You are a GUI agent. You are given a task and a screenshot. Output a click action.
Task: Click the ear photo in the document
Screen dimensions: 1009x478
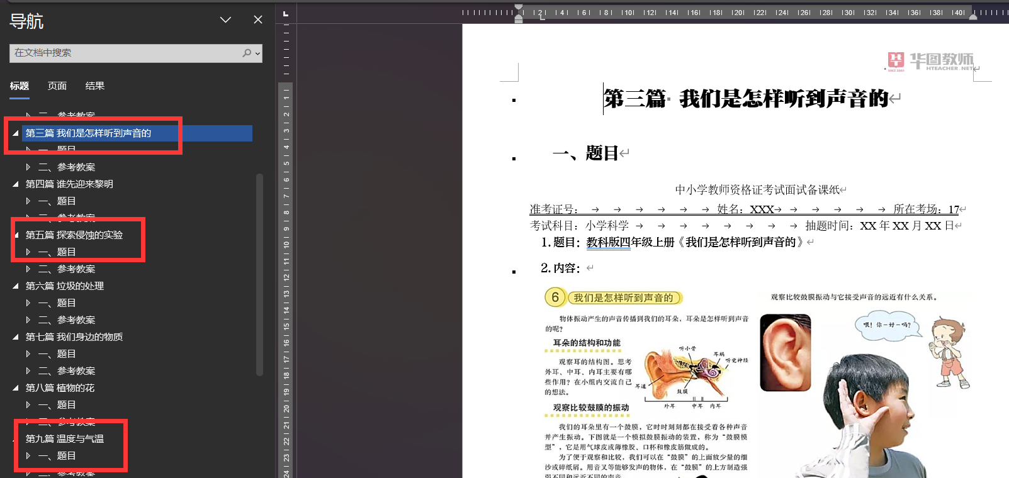click(785, 353)
